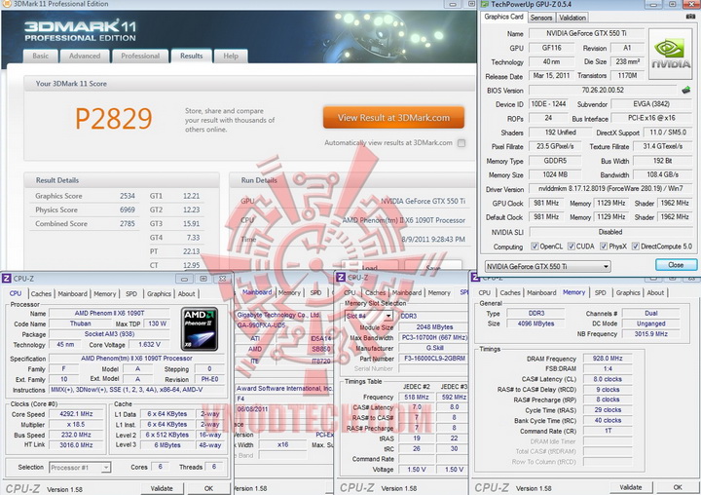Click the Save button in 3DMark Run Details

click(x=433, y=266)
